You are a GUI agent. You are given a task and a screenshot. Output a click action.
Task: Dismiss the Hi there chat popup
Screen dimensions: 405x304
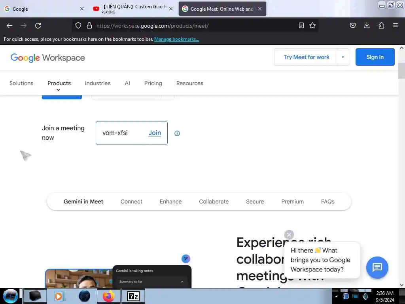(x=289, y=235)
